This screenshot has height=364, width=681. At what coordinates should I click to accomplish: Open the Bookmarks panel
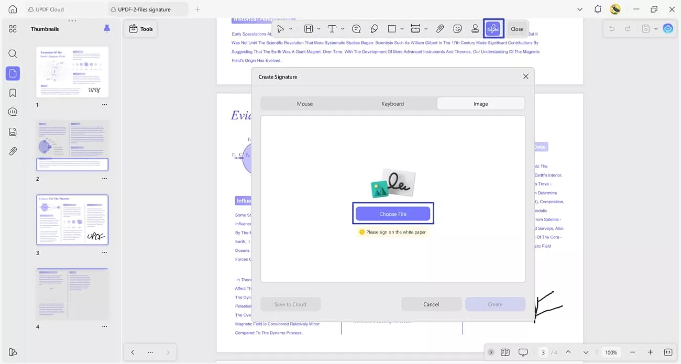click(13, 92)
